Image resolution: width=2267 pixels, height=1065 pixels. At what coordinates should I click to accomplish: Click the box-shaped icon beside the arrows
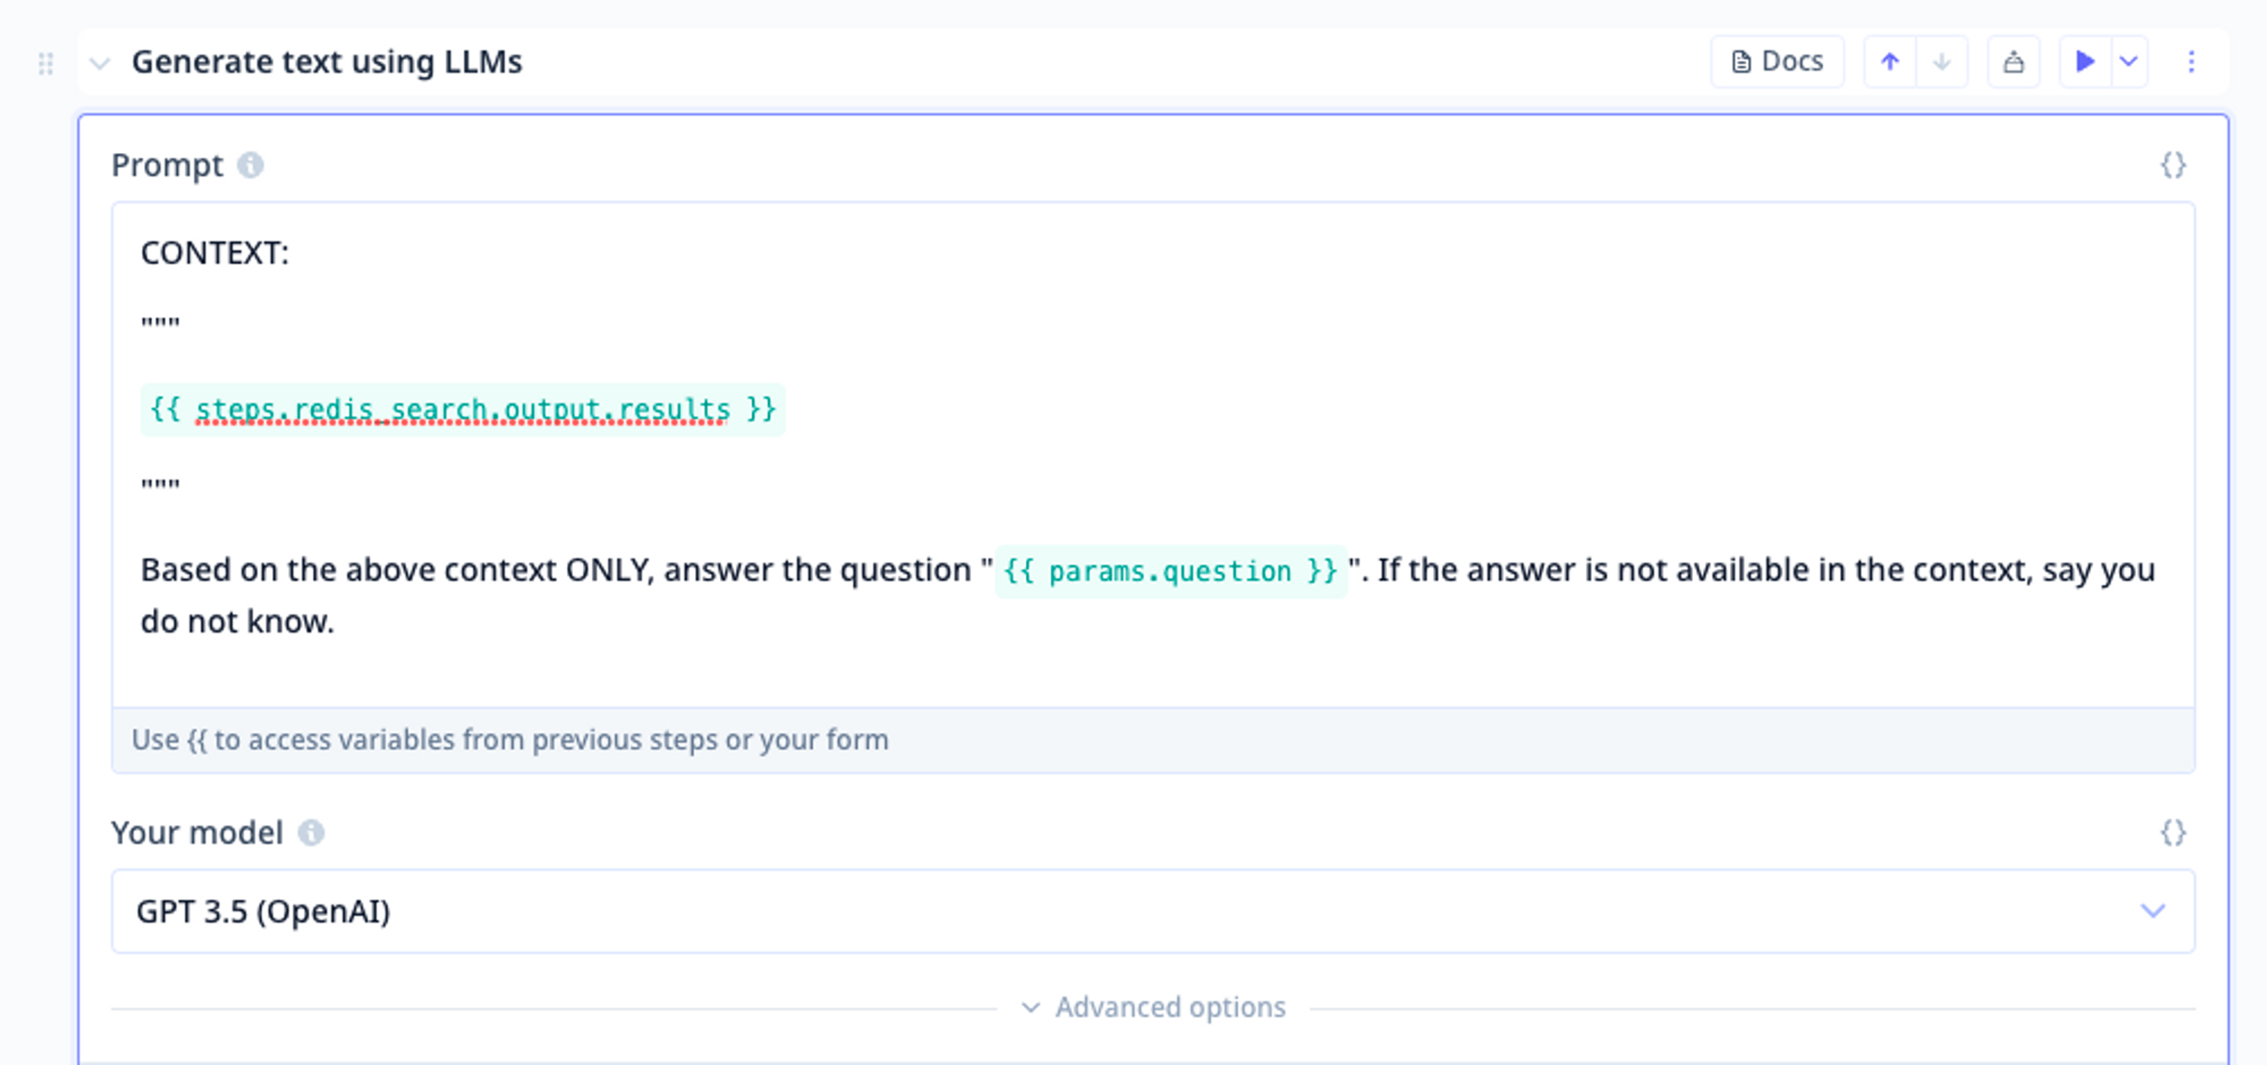[x=2014, y=61]
